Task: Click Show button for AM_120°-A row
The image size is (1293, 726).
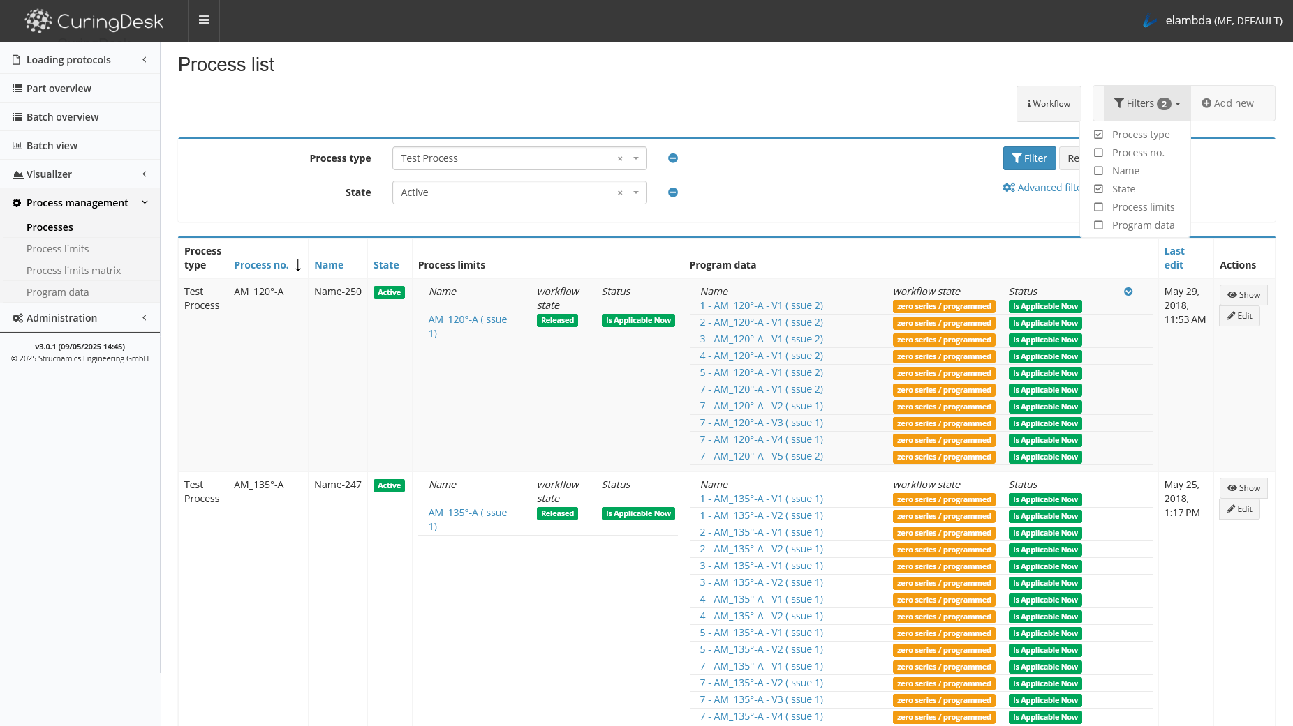Action: coord(1243,295)
